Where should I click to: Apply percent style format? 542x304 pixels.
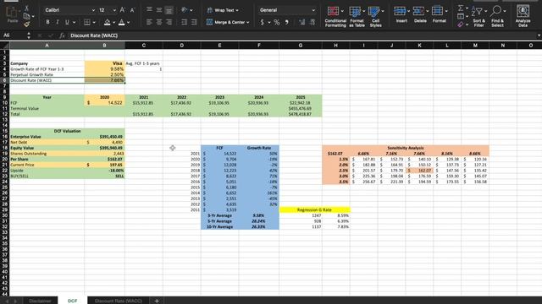click(277, 23)
